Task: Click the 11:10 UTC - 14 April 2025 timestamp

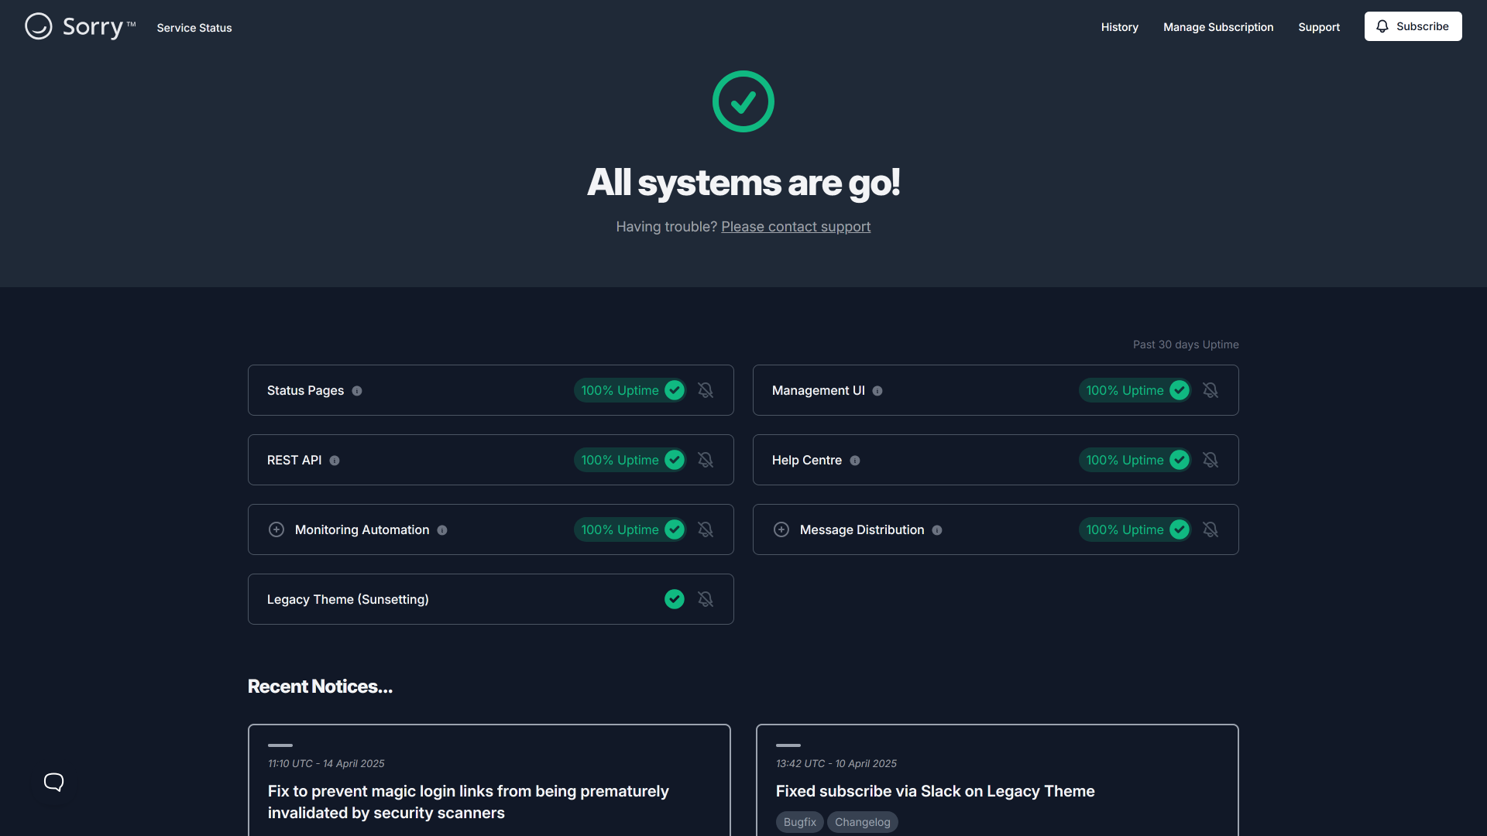Action: pos(326,763)
